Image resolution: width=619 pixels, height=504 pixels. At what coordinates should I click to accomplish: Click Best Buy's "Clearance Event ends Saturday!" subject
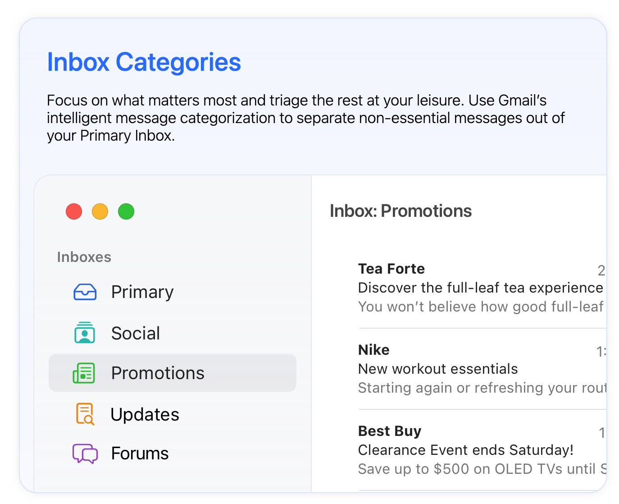coord(465,450)
